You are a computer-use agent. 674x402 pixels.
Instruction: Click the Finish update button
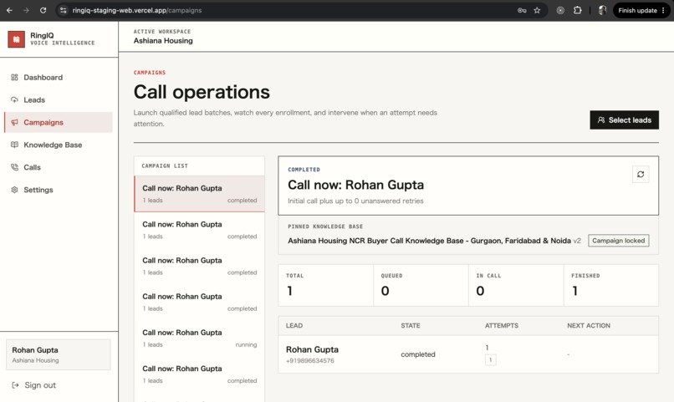pyautogui.click(x=641, y=10)
